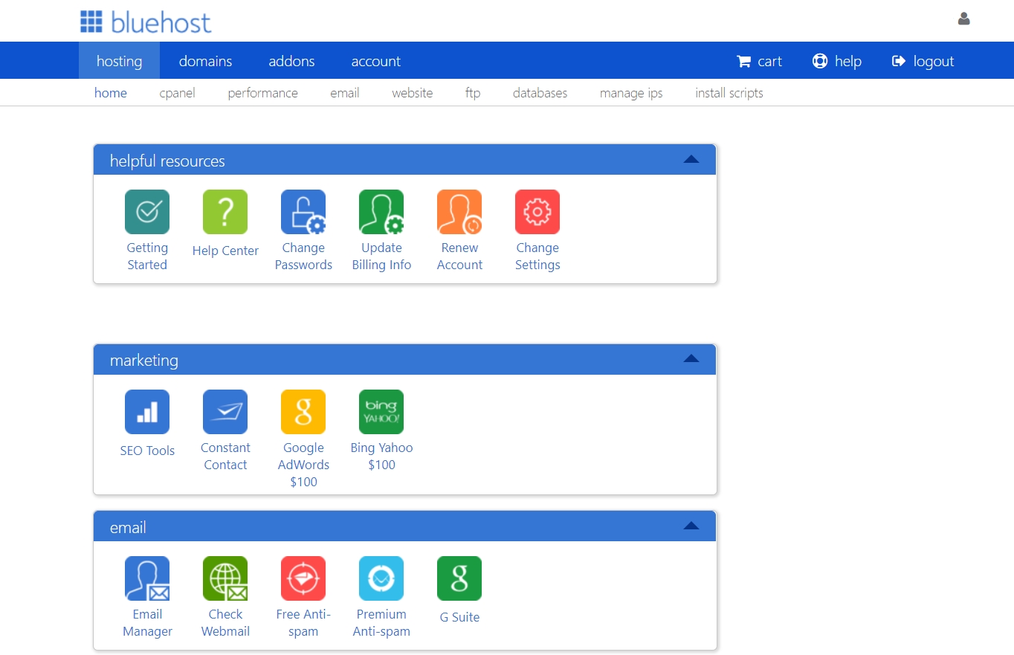The width and height of the screenshot is (1014, 655).
Task: Click the bluehost wordmark text
Action: pyautogui.click(x=161, y=22)
